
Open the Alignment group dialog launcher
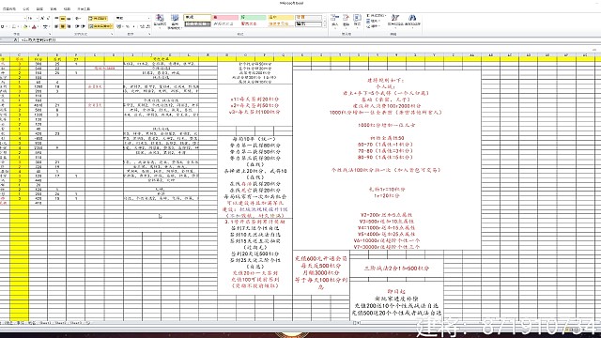(112, 34)
